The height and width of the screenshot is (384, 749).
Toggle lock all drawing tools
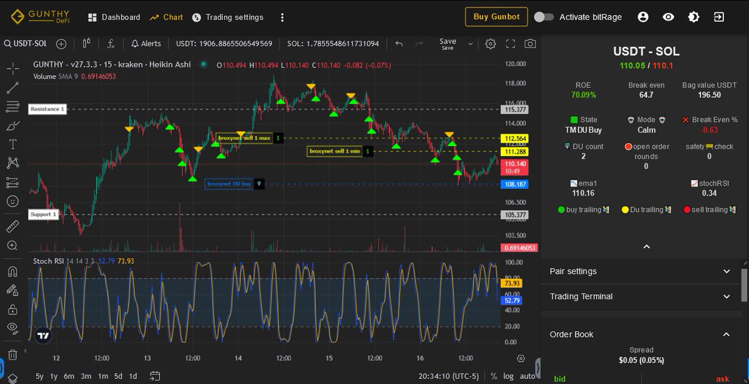[12, 309]
